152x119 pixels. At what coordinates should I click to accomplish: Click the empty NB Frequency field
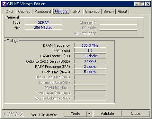pyautogui.click(x=118, y=33)
